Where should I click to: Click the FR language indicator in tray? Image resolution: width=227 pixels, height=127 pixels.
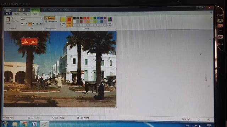point(188,126)
